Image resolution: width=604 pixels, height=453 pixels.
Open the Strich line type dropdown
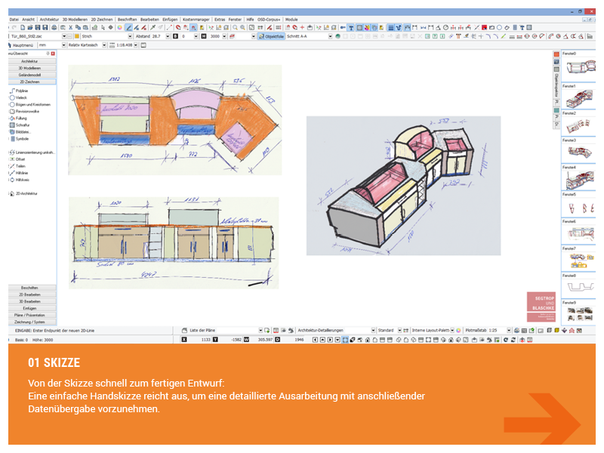tap(130, 36)
